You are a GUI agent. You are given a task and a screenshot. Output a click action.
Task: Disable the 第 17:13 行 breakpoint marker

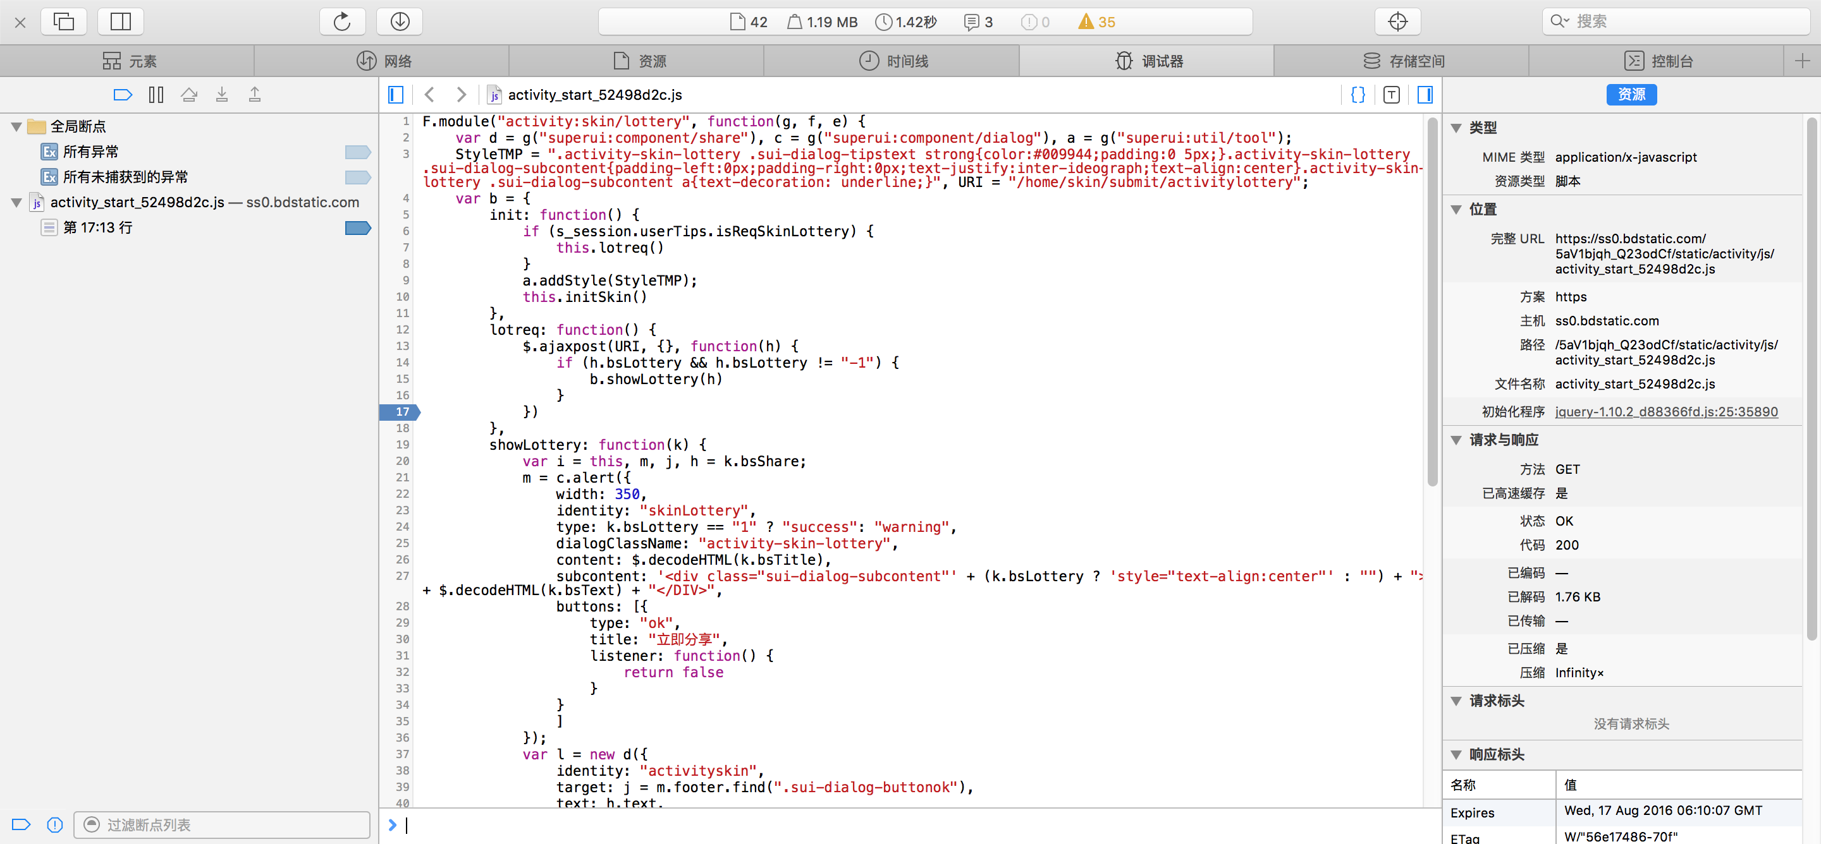[x=358, y=228]
